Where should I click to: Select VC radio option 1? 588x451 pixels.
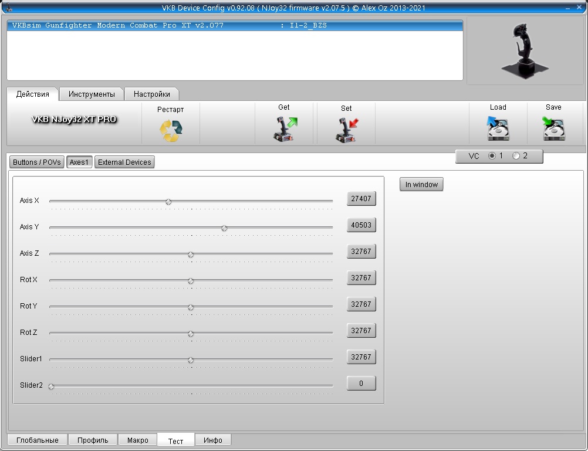pyautogui.click(x=492, y=155)
